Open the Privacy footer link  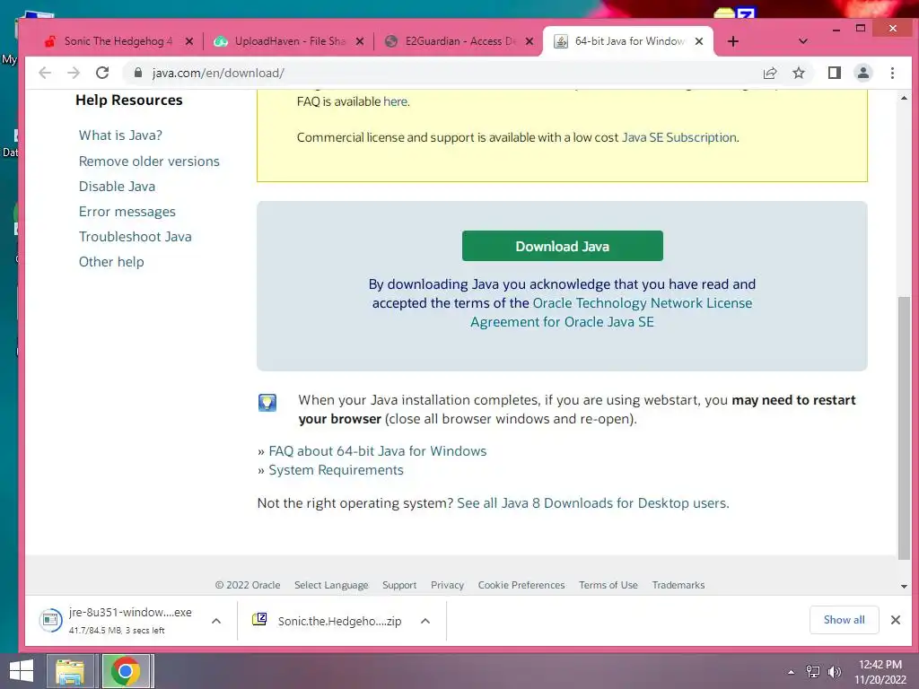click(x=447, y=585)
